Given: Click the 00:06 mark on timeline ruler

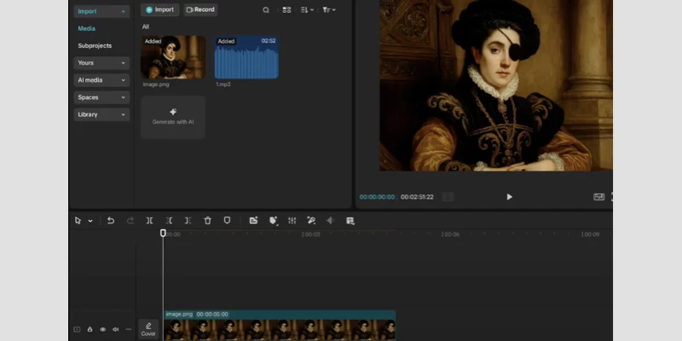Looking at the screenshot, I should click(451, 234).
